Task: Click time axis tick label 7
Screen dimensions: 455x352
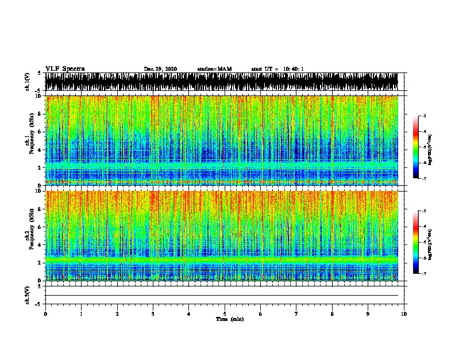Action: coord(296,314)
